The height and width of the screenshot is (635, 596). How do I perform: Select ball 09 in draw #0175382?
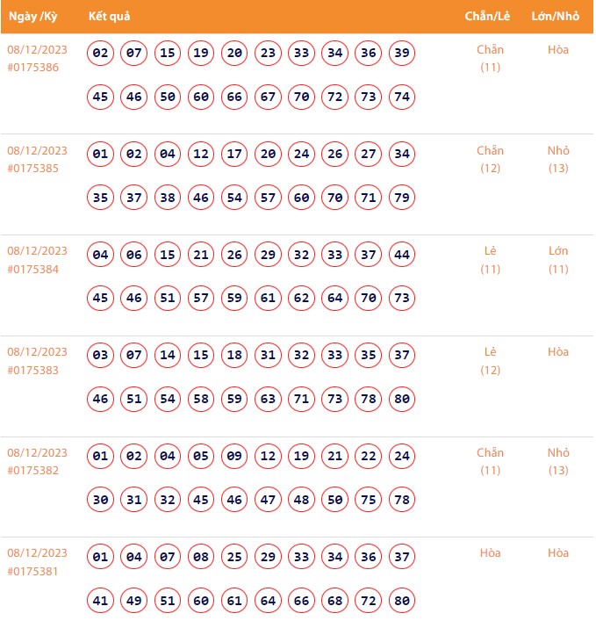click(234, 457)
